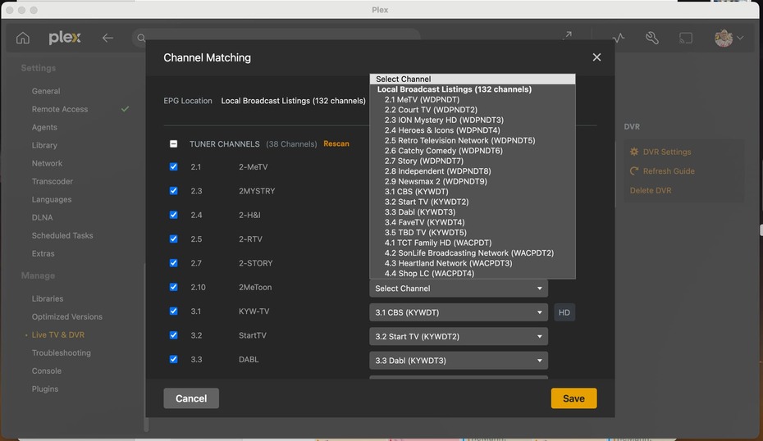The height and width of the screenshot is (441, 763).
Task: Click the Plex logo
Action: point(65,38)
